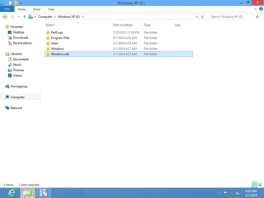Select the Windows folder icon

click(x=48, y=48)
